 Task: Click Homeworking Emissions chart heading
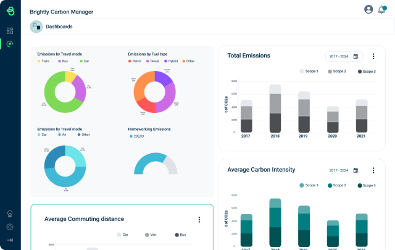tap(149, 129)
